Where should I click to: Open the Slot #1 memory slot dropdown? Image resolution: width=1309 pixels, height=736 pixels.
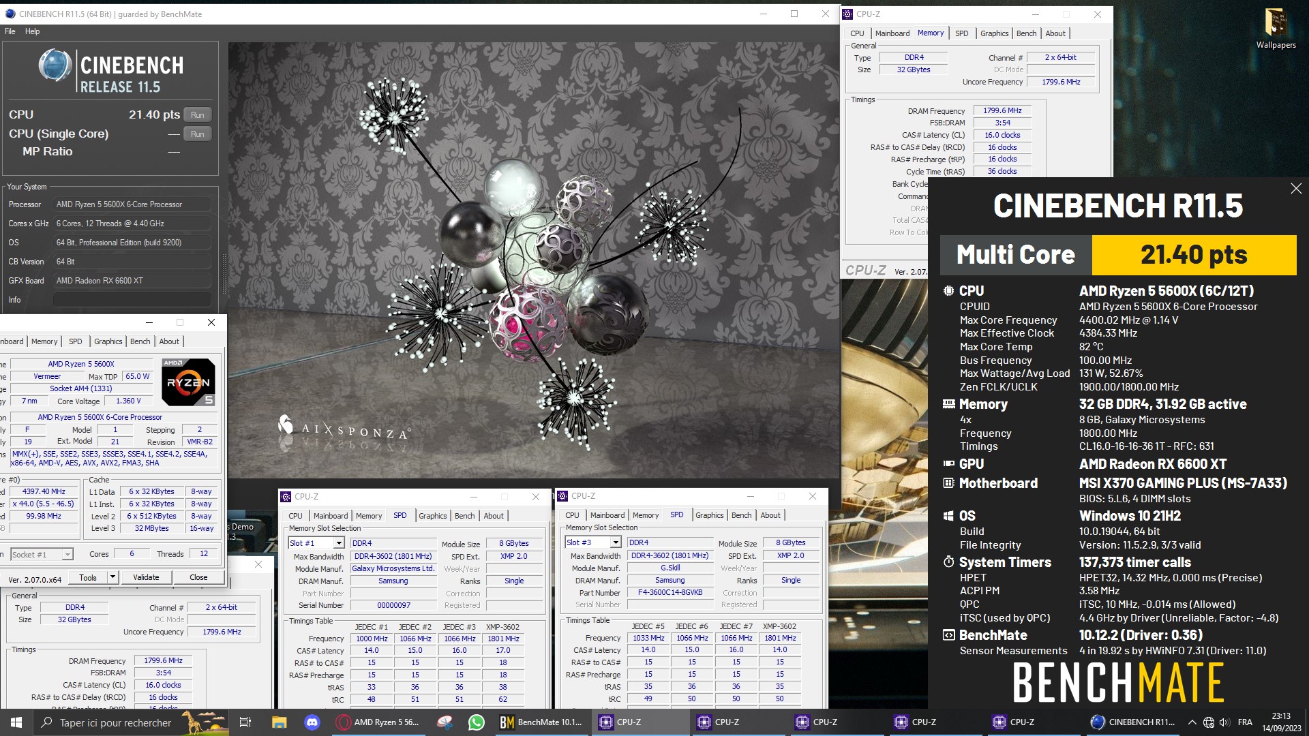[x=338, y=543]
